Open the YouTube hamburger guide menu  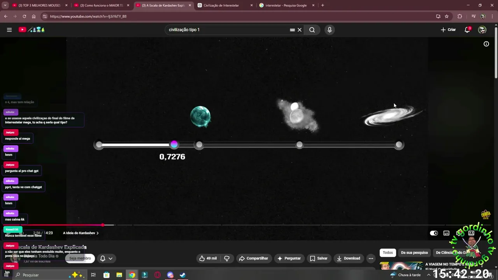point(9,30)
